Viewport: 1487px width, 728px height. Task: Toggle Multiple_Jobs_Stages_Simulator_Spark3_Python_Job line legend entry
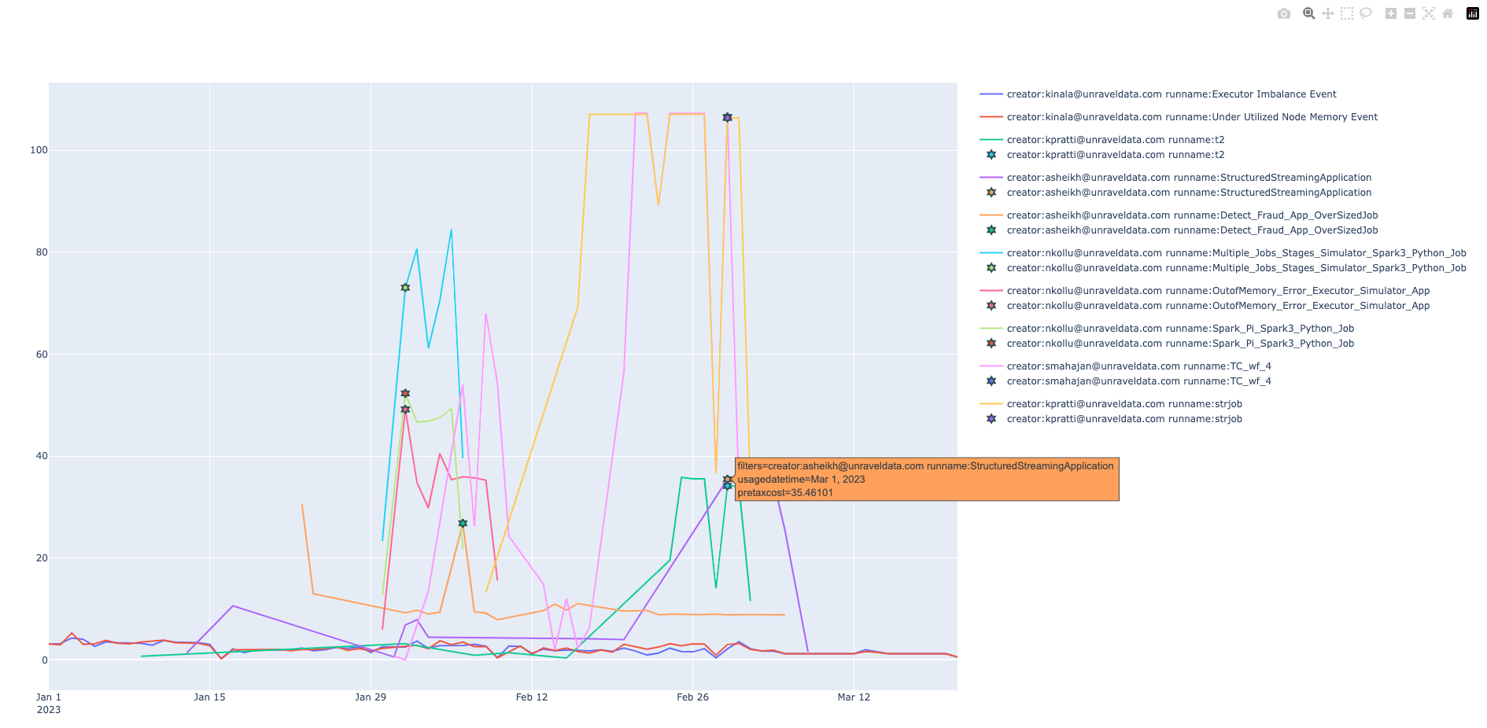(1223, 253)
